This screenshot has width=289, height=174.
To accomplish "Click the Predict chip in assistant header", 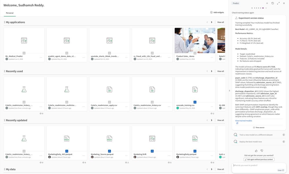I will click(236, 3).
